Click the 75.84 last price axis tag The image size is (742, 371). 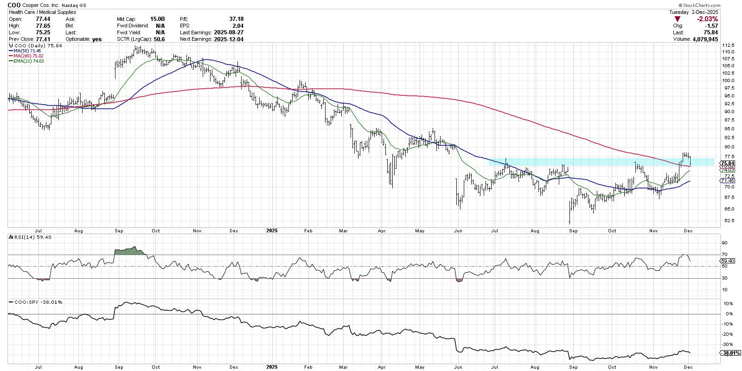coord(728,163)
